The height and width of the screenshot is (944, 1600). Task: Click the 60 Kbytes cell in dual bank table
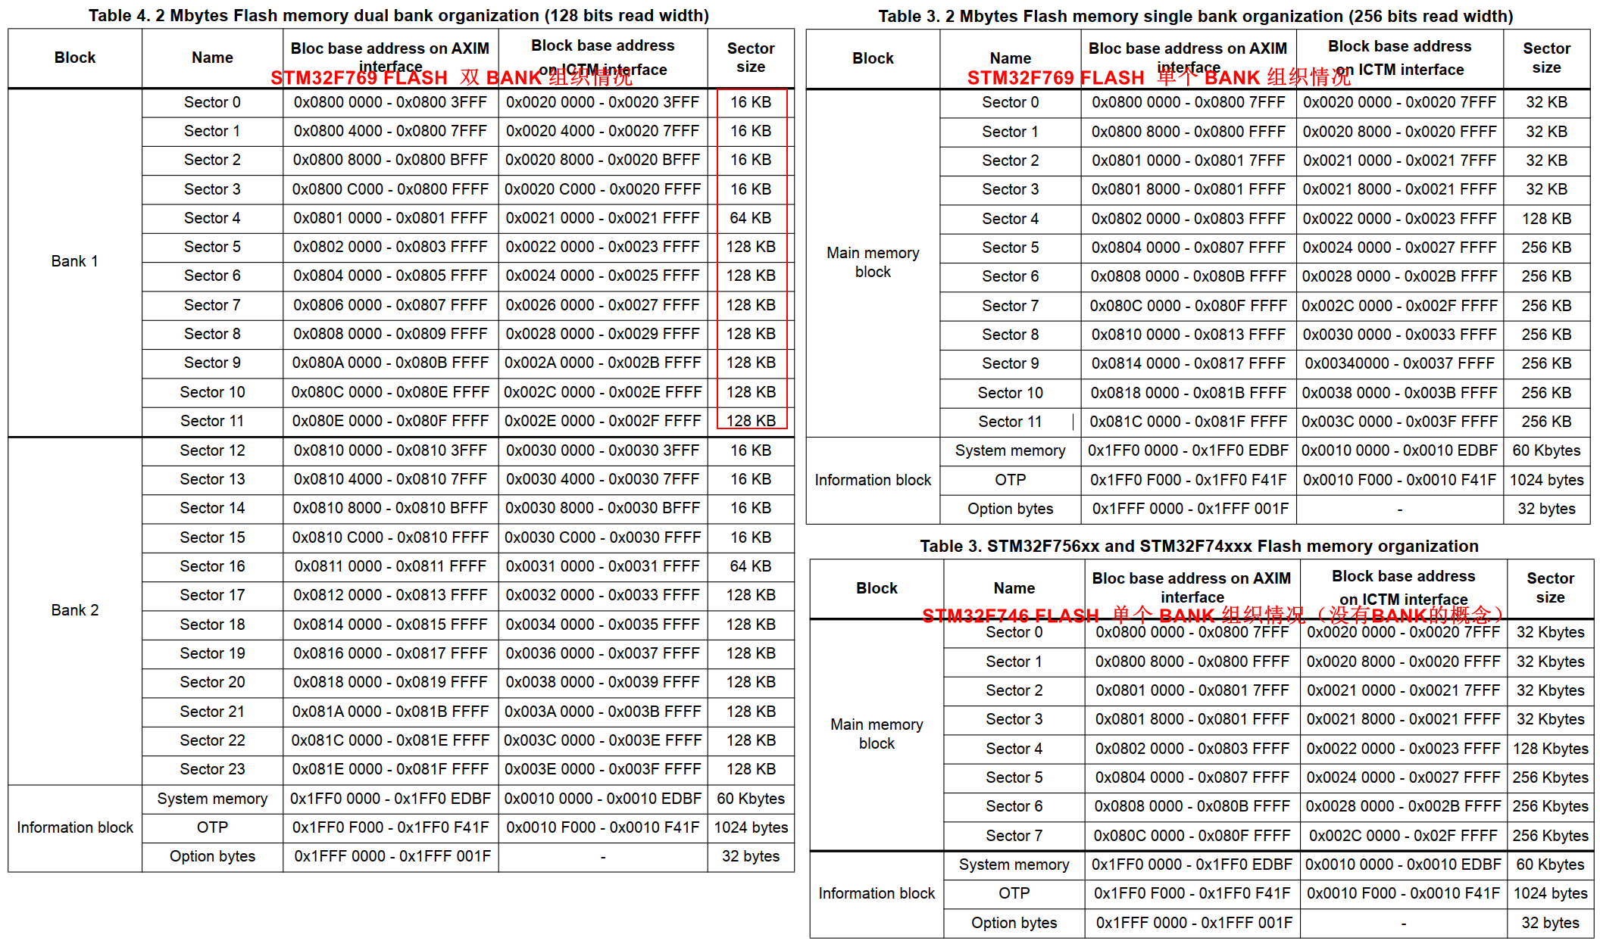click(750, 799)
